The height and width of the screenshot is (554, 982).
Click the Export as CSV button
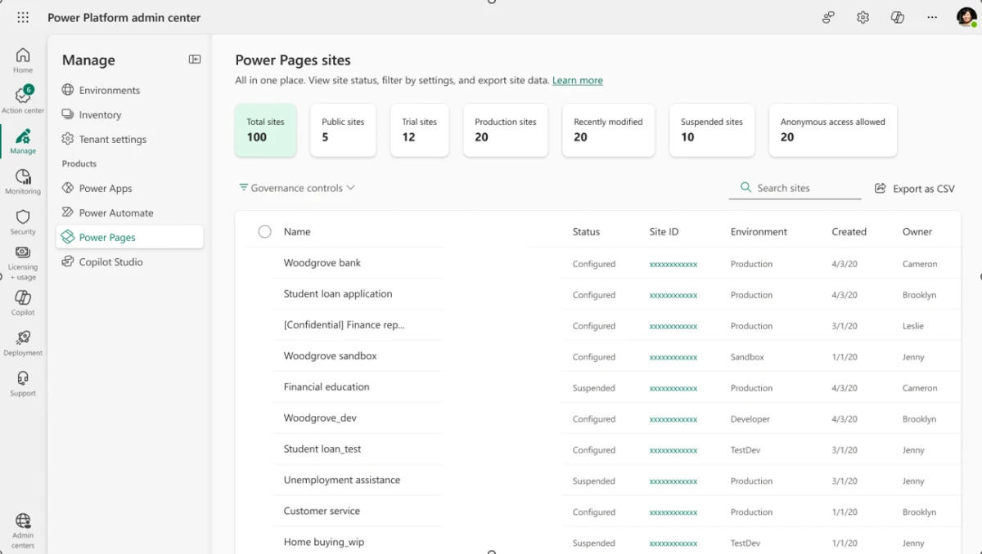[914, 188]
